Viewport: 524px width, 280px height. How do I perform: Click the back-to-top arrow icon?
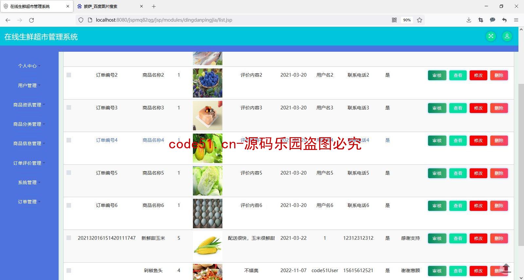point(506,268)
